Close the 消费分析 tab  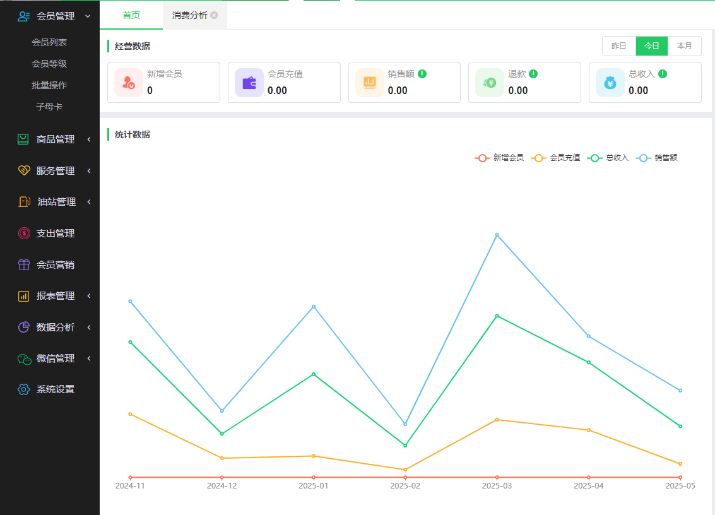[x=214, y=15]
